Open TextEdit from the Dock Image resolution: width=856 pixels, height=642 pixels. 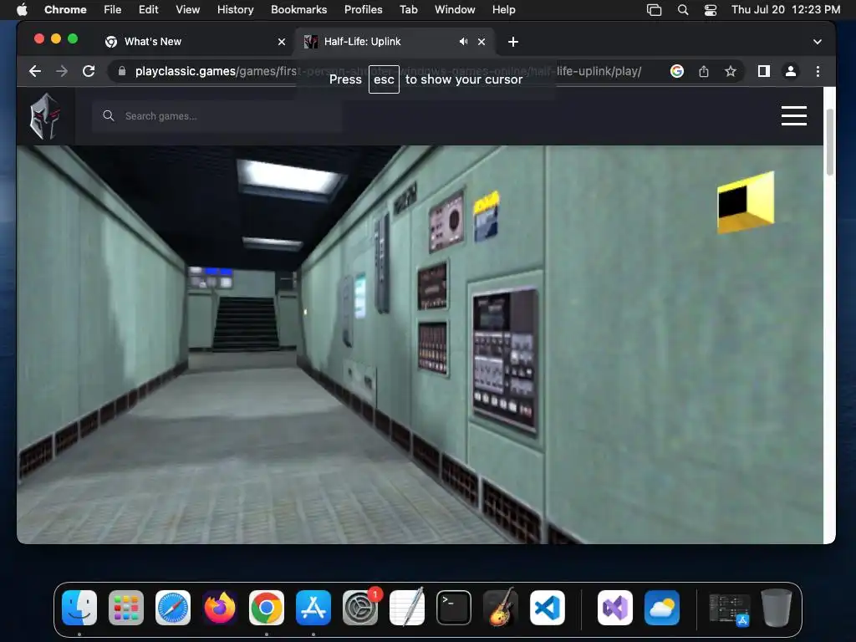point(407,608)
